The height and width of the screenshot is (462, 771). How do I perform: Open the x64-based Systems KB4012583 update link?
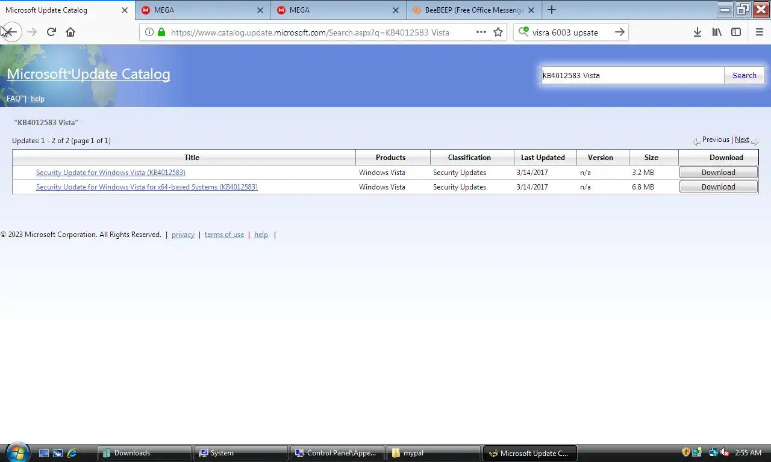coord(147,187)
